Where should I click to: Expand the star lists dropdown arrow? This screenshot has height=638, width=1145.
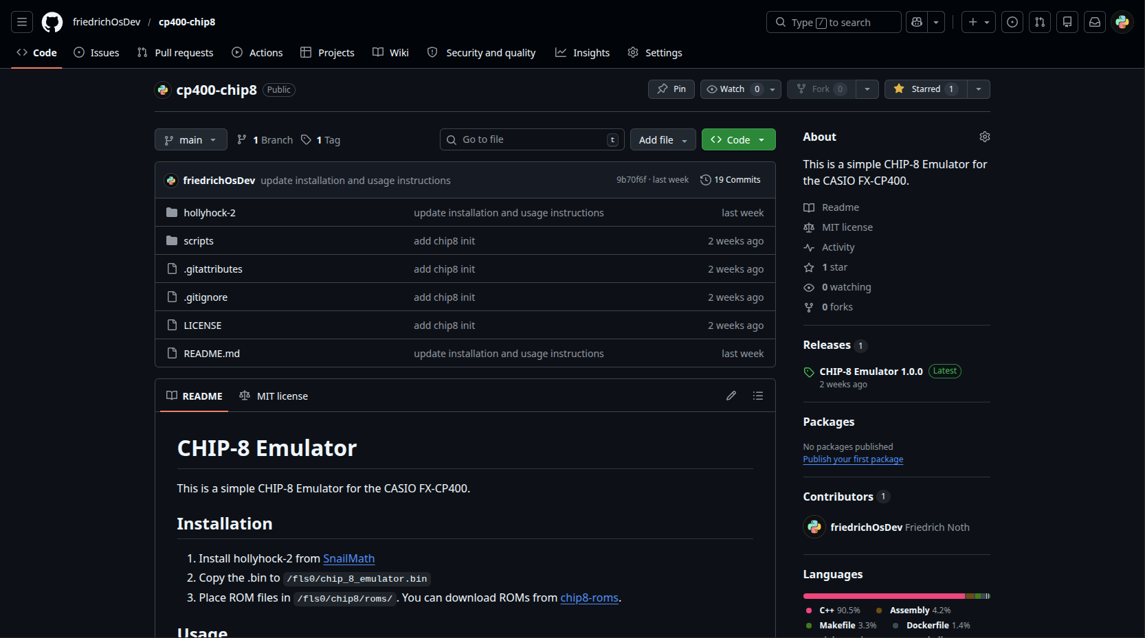pos(979,89)
